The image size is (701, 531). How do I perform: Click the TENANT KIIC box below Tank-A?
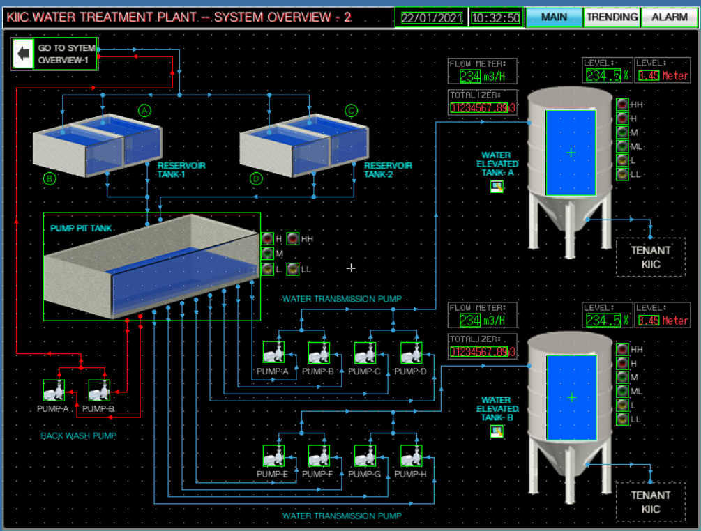650,257
